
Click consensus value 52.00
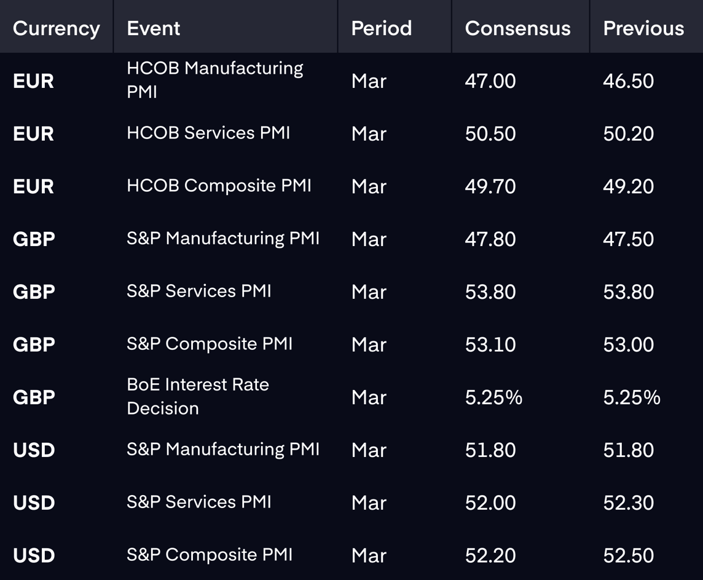tap(490, 503)
